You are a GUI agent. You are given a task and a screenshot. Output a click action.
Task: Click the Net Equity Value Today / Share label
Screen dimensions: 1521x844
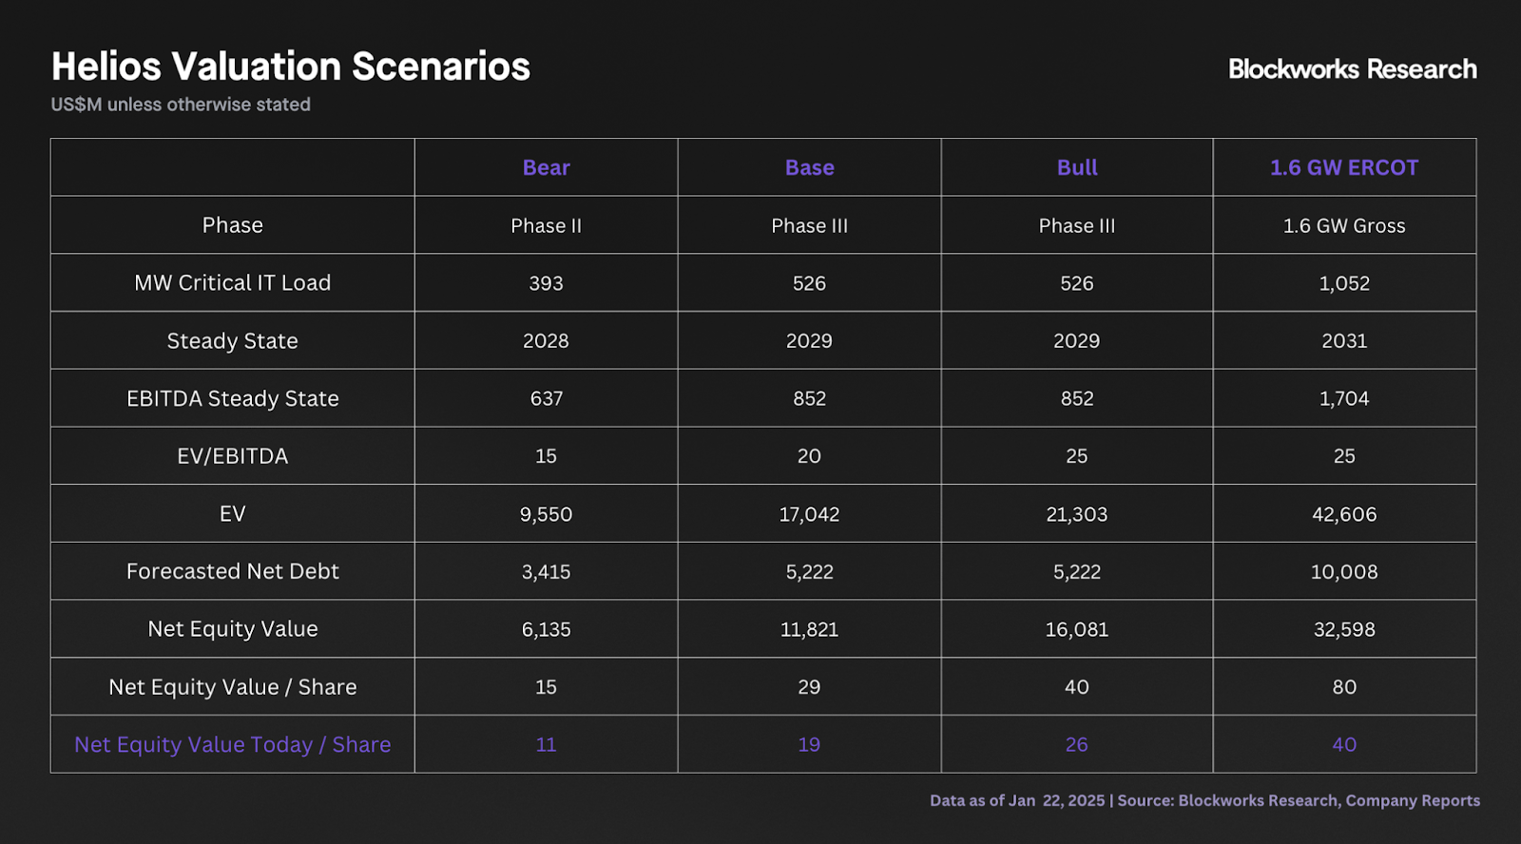coord(232,744)
